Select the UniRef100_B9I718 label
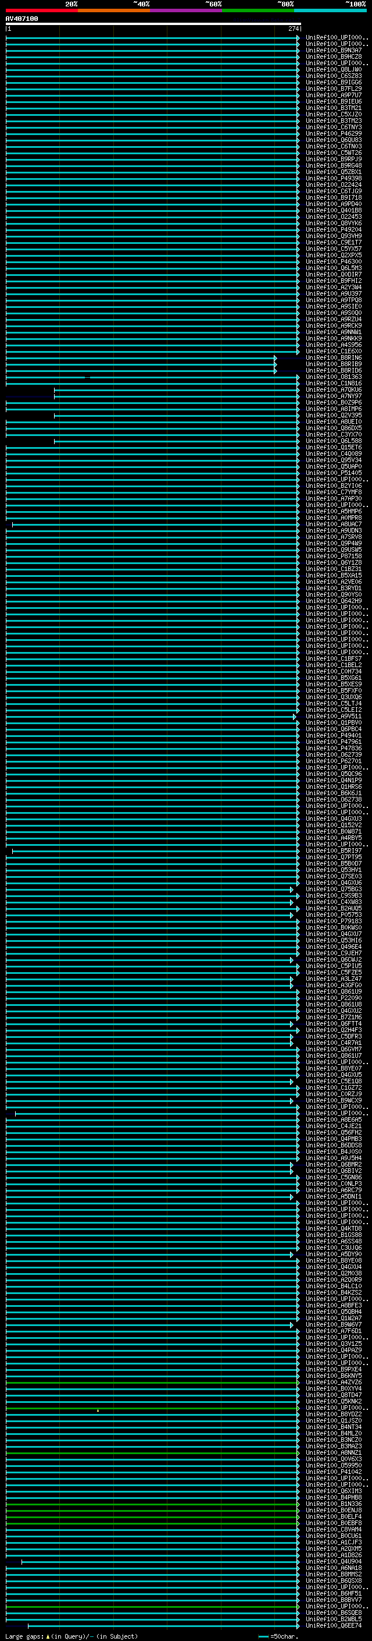 click(x=334, y=197)
